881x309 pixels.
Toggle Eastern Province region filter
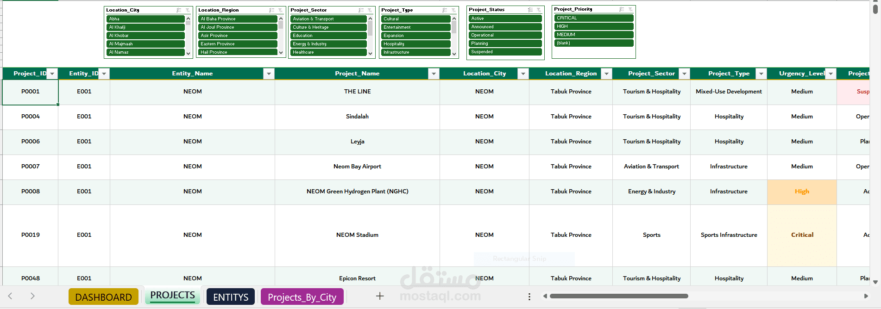238,44
